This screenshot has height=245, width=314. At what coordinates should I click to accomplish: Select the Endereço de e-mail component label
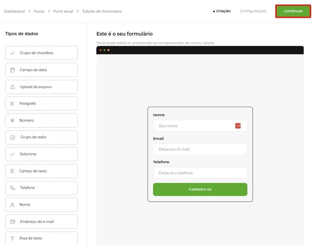point(37,222)
